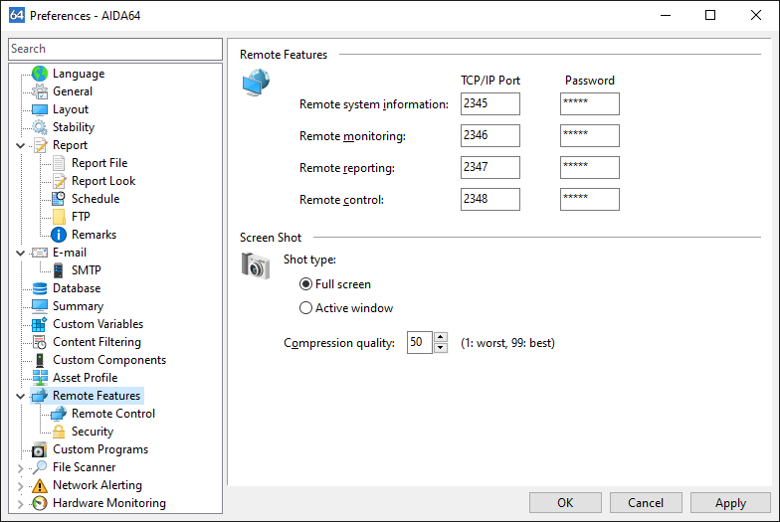This screenshot has width=780, height=522.
Task: Click the Compression quality value field
Action: click(420, 342)
